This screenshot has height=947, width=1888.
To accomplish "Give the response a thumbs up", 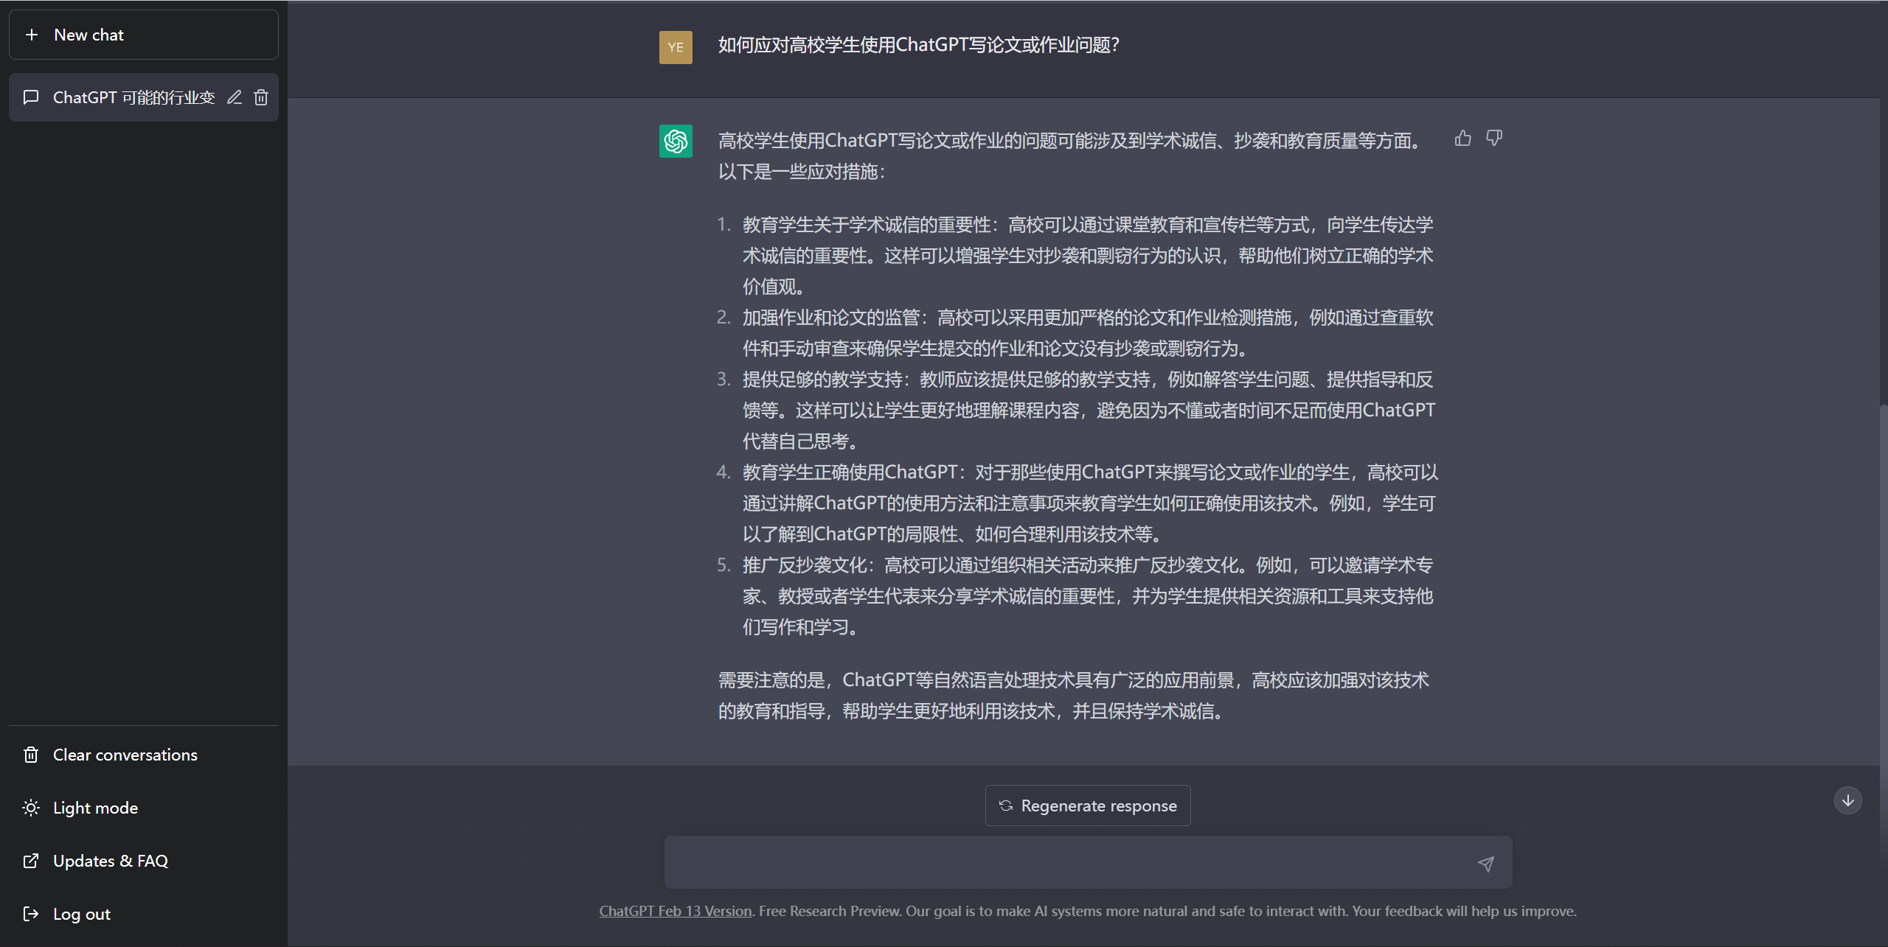I will pos(1463,138).
